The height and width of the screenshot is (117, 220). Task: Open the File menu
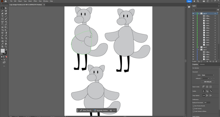[11, 1]
